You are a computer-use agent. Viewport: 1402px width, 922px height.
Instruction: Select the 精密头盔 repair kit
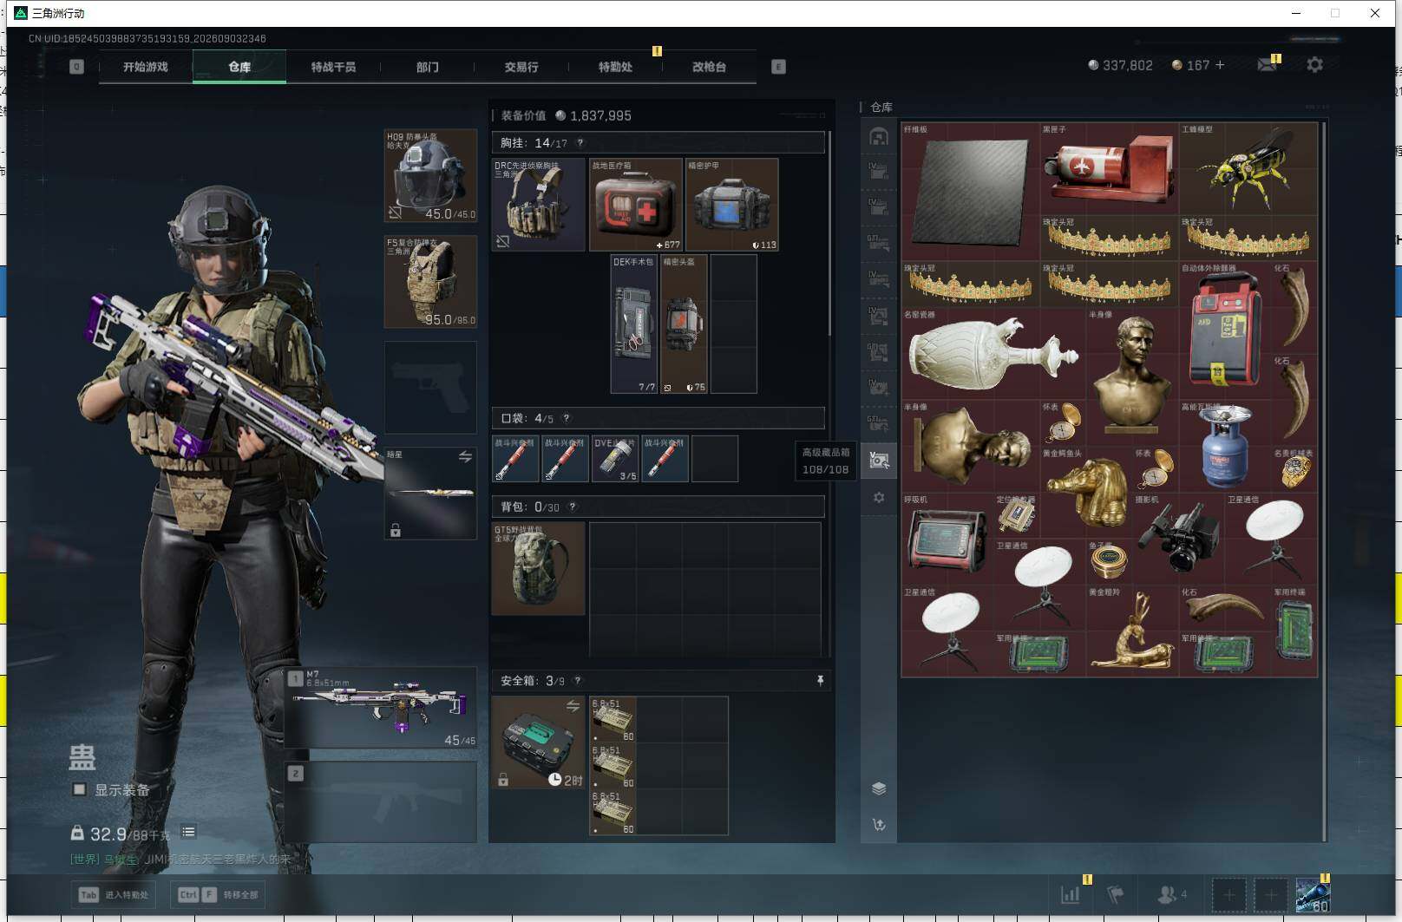[x=685, y=324]
